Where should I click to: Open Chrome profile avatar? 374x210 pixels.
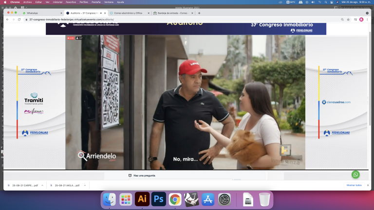[361, 19]
